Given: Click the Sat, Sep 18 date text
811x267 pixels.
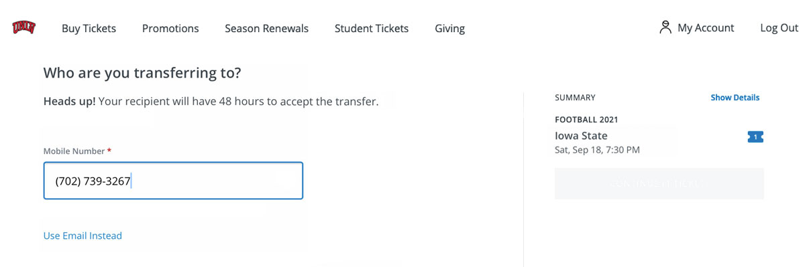Looking at the screenshot, I should click(x=597, y=150).
